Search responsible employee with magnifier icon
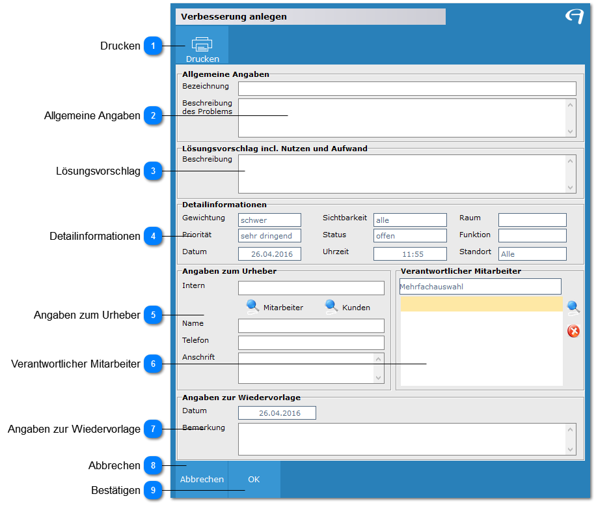This screenshot has width=596, height=507. pos(573,308)
